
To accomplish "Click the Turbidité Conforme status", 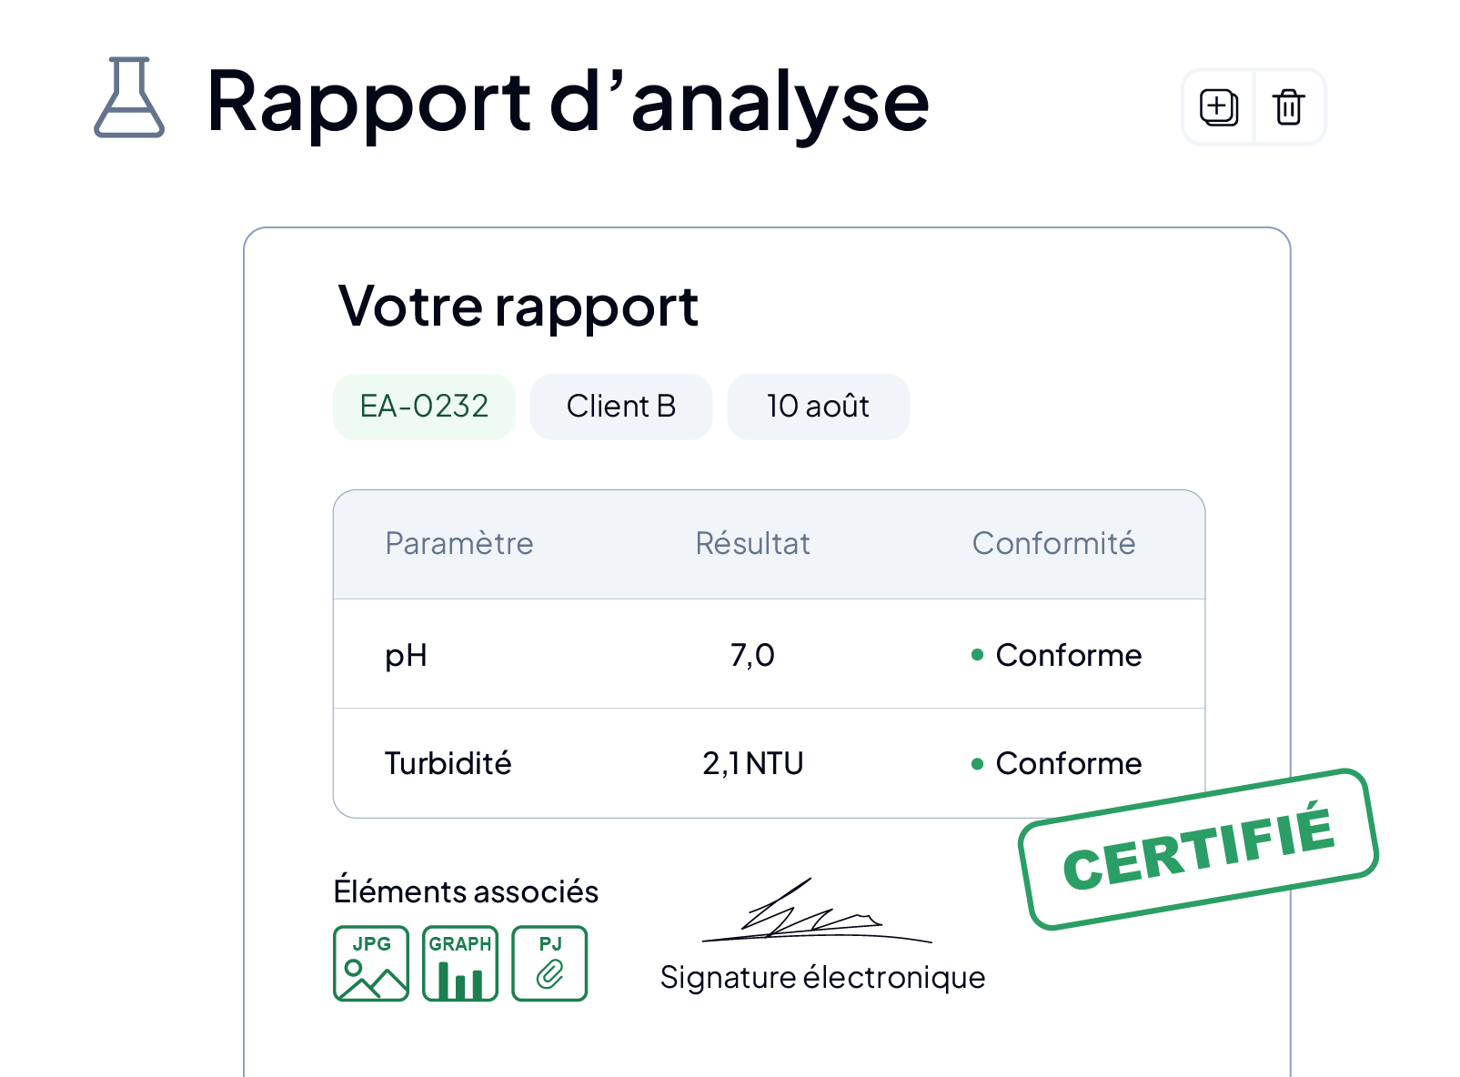I will tap(1056, 763).
